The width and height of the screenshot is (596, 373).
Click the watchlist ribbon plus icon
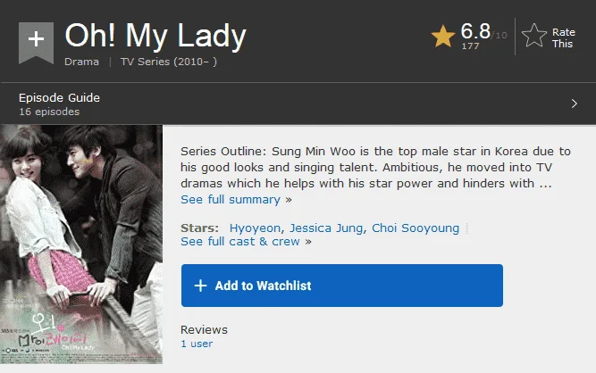(x=36, y=42)
